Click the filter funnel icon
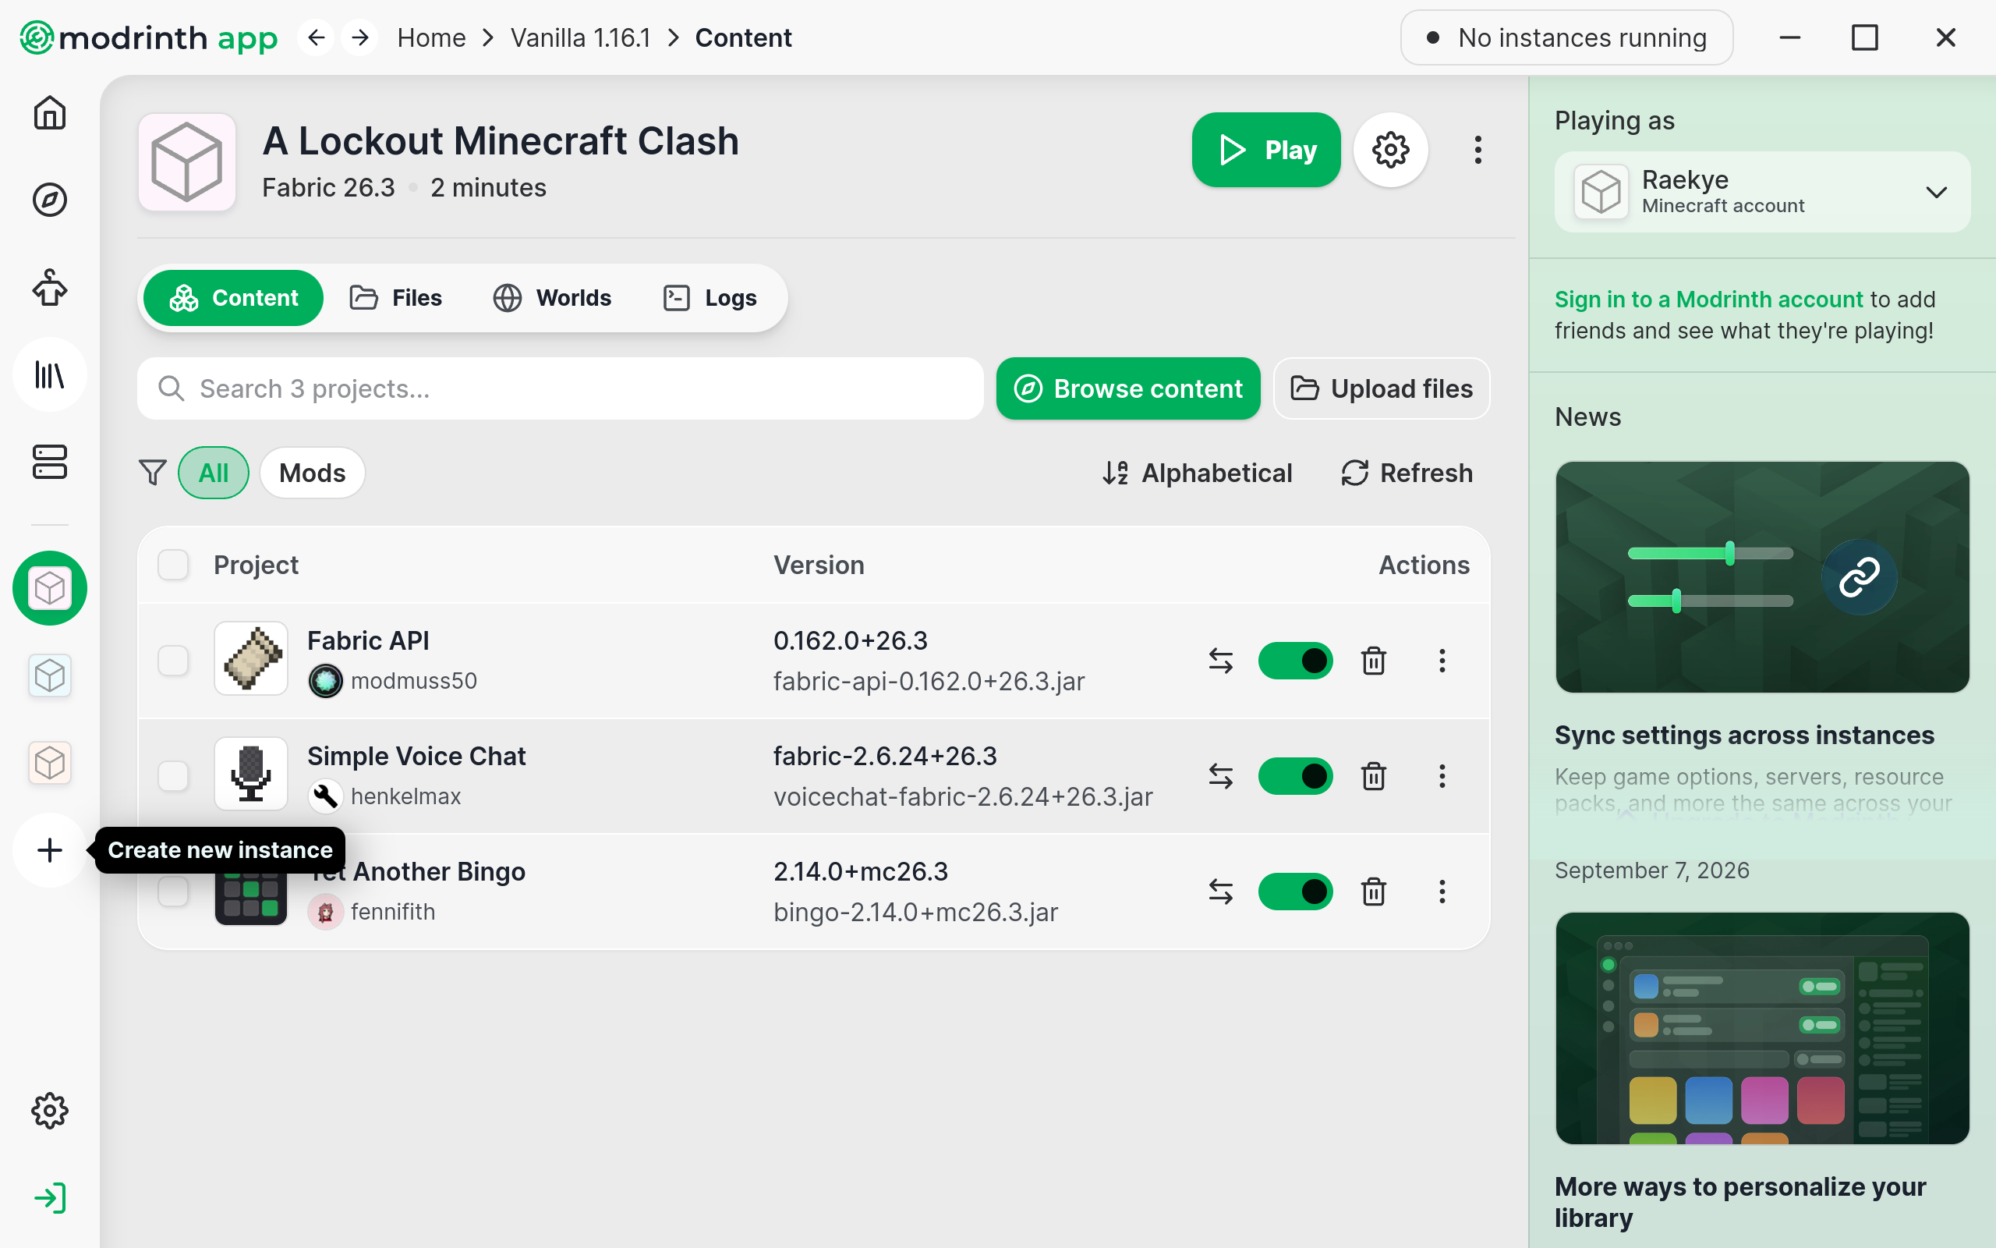This screenshot has height=1248, width=1996. [153, 473]
